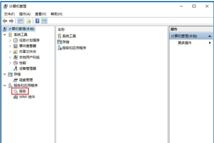The width and height of the screenshot is (214, 143).
Task: Click the 事件查看器 icon in tree
Action: [x=15, y=46]
